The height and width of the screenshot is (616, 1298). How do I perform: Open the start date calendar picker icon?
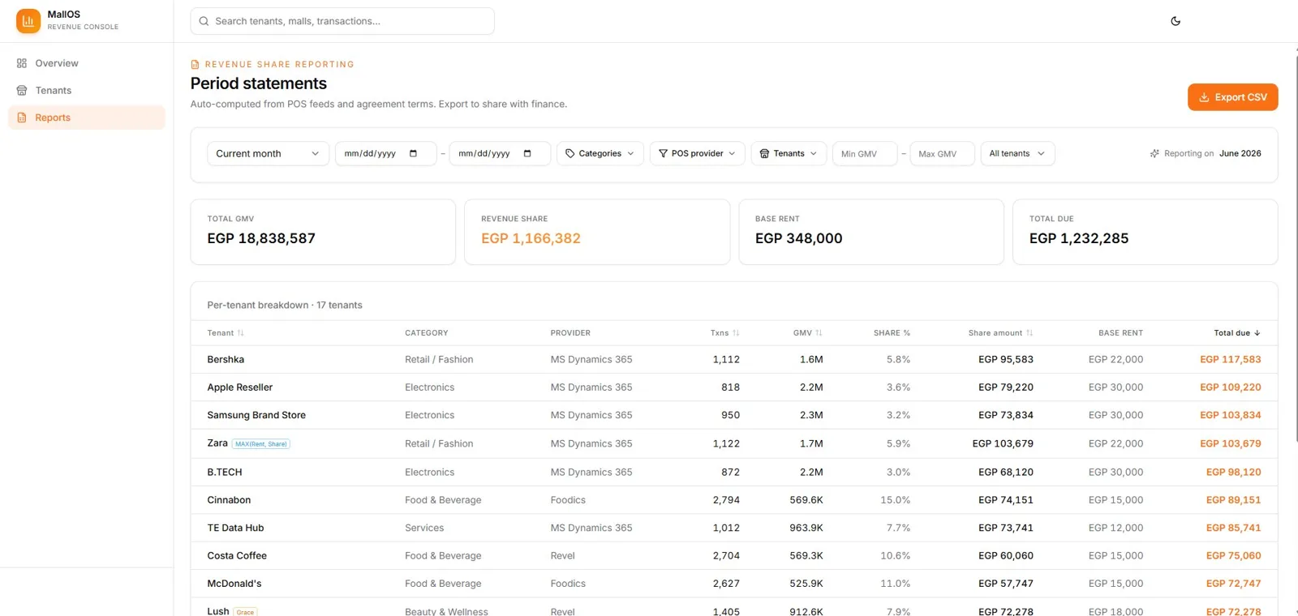413,153
